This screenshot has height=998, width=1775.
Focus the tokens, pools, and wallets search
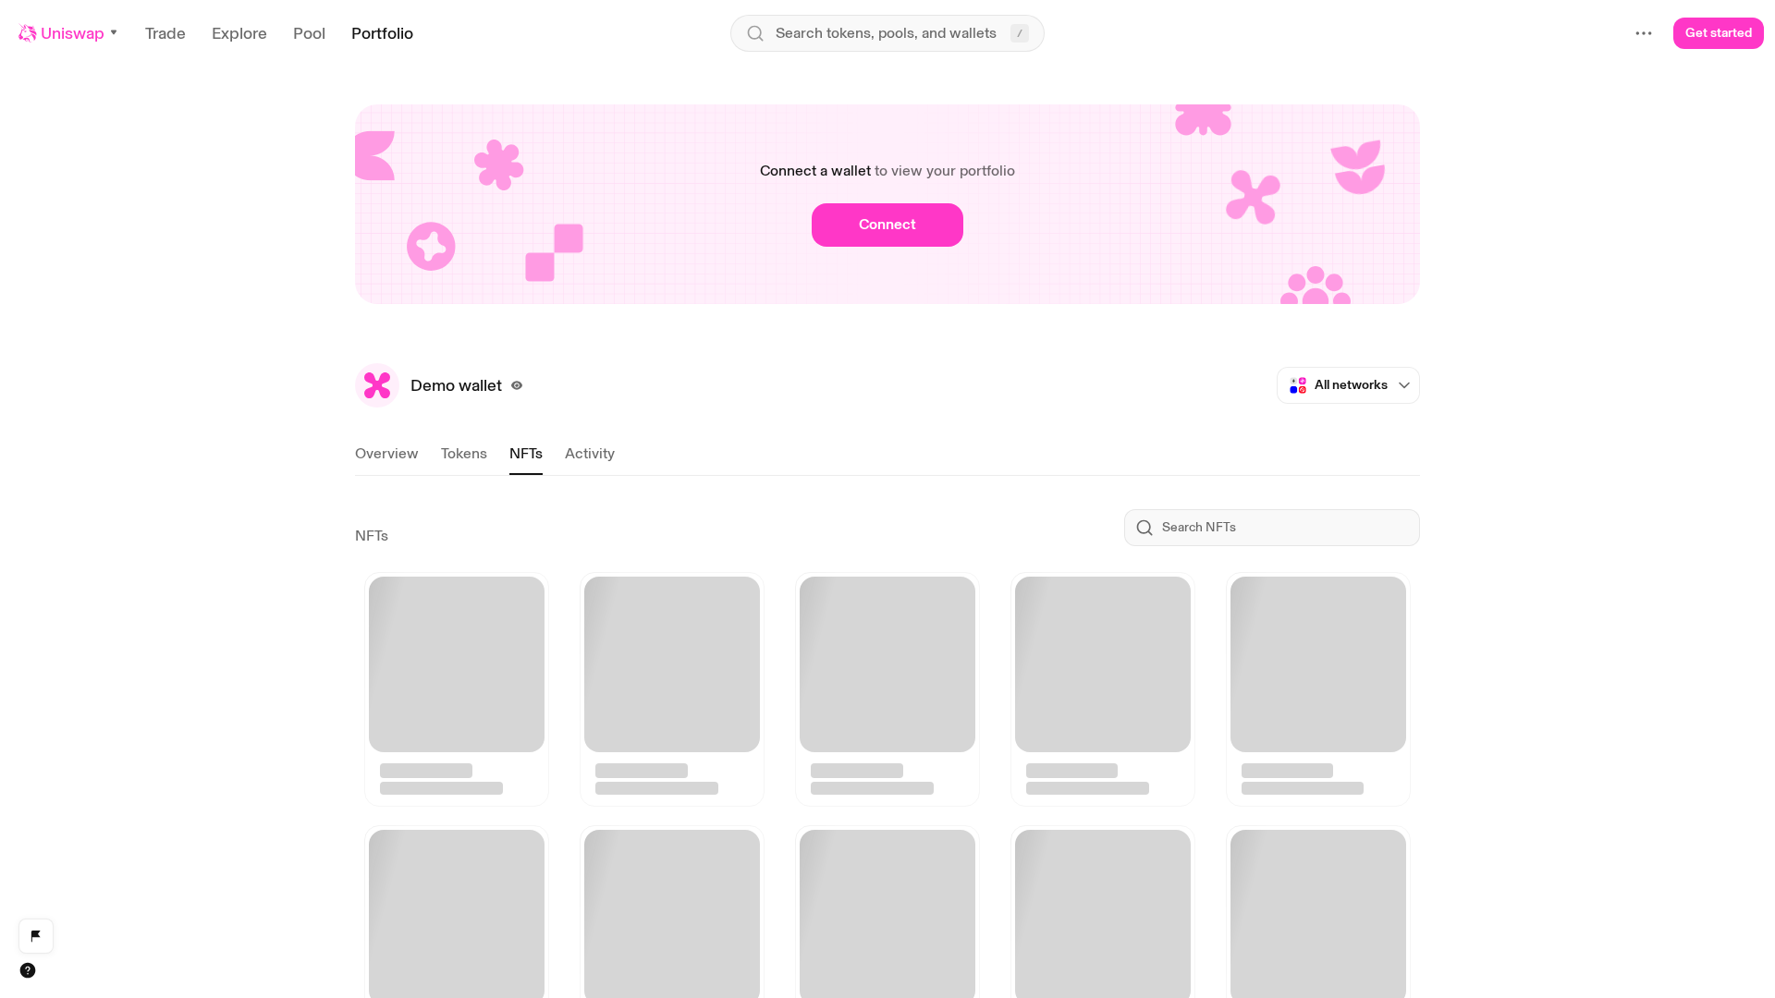click(x=887, y=33)
